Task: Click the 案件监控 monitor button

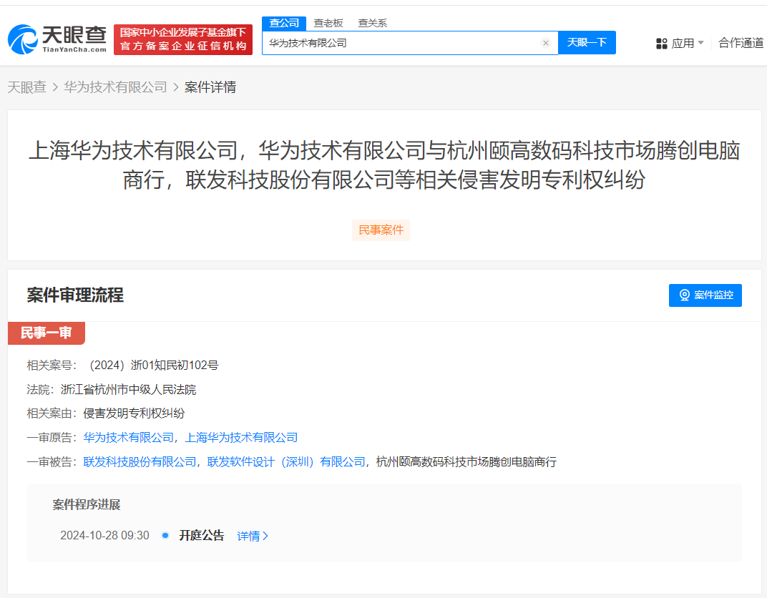Action: tap(705, 295)
